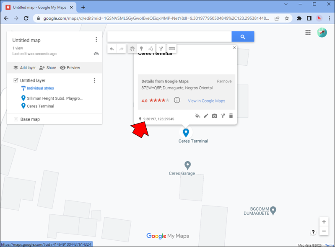Click the cloud saved-to-Drive icon
Screen dimensions: 335x247
pyautogui.click(x=96, y=54)
